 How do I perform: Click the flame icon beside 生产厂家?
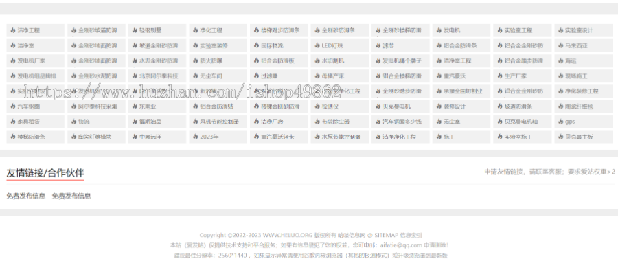click(500, 76)
